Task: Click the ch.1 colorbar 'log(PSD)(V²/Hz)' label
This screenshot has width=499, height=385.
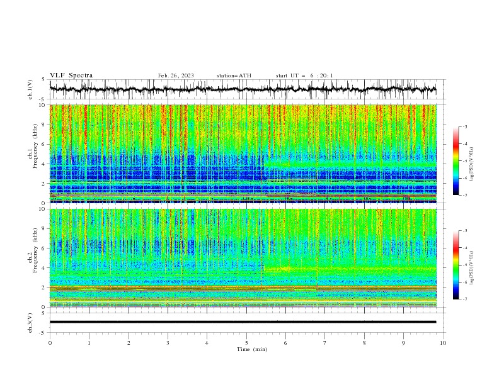Action: coord(471,164)
